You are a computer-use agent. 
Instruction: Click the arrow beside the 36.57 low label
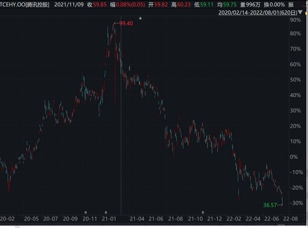tap(280, 205)
